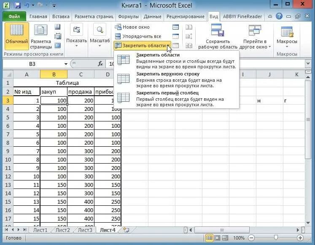Image resolution: width=315 pixels, height=245 pixels.
Task: Click the page break preview icon in ribbon
Action: [x=58, y=36]
